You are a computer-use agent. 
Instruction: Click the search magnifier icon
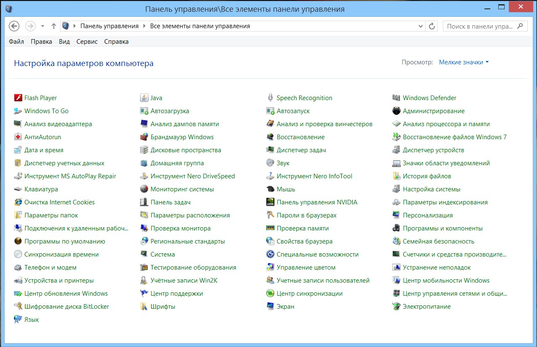pos(520,26)
